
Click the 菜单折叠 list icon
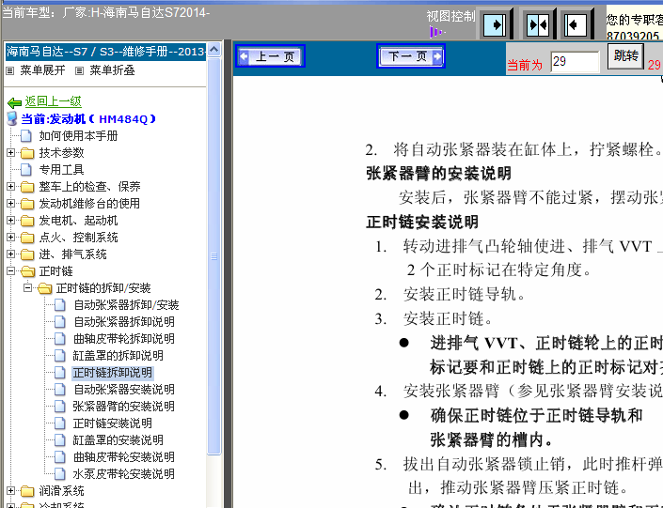pos(79,71)
